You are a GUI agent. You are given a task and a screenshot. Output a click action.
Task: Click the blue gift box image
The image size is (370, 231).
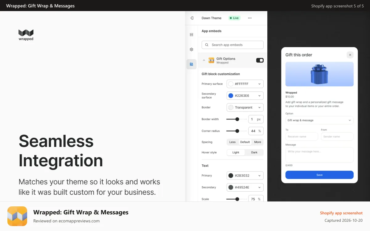tap(319, 74)
